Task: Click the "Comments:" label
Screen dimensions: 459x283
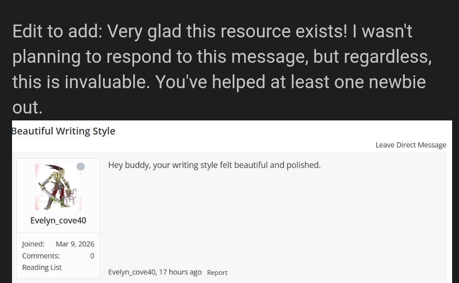Action: (x=41, y=256)
